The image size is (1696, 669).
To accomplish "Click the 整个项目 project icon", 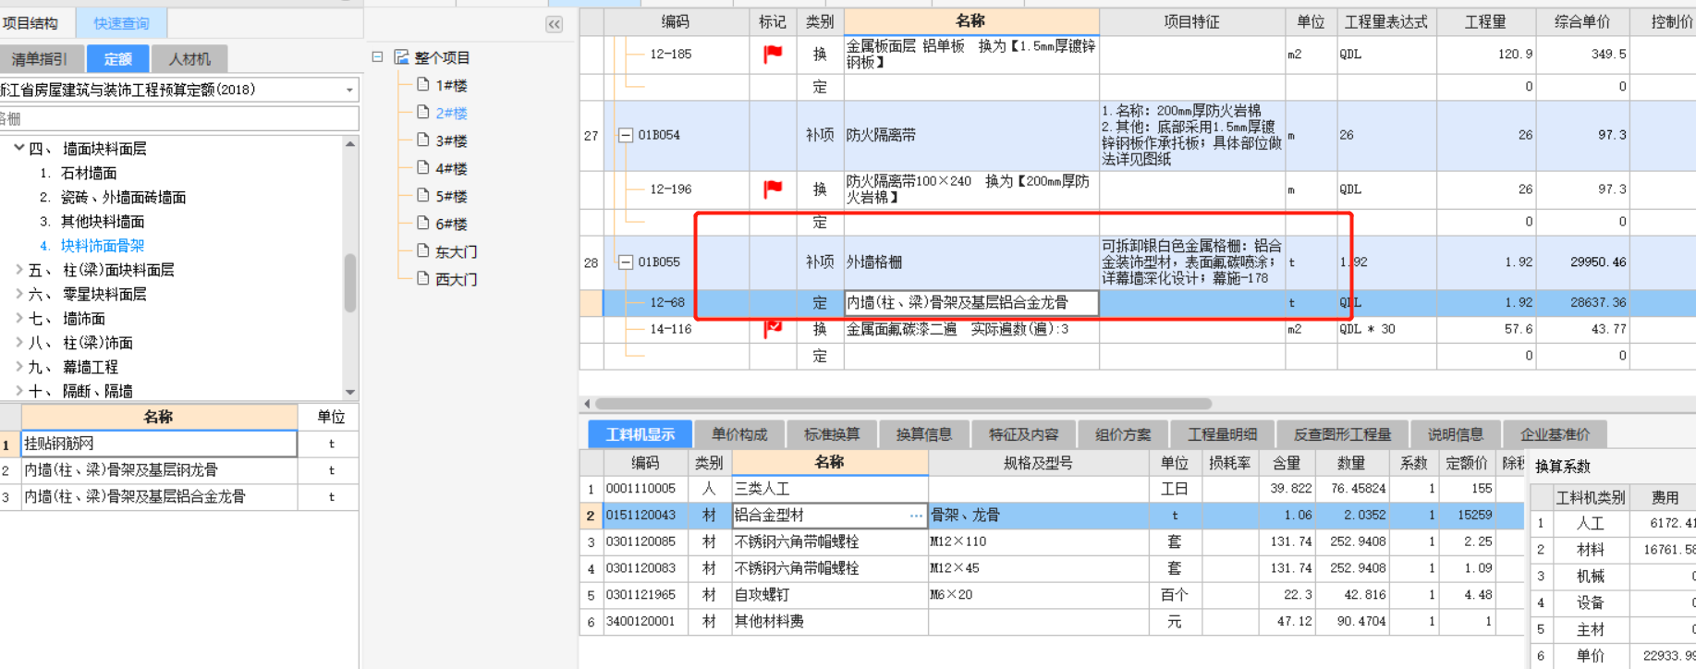I will (x=401, y=57).
